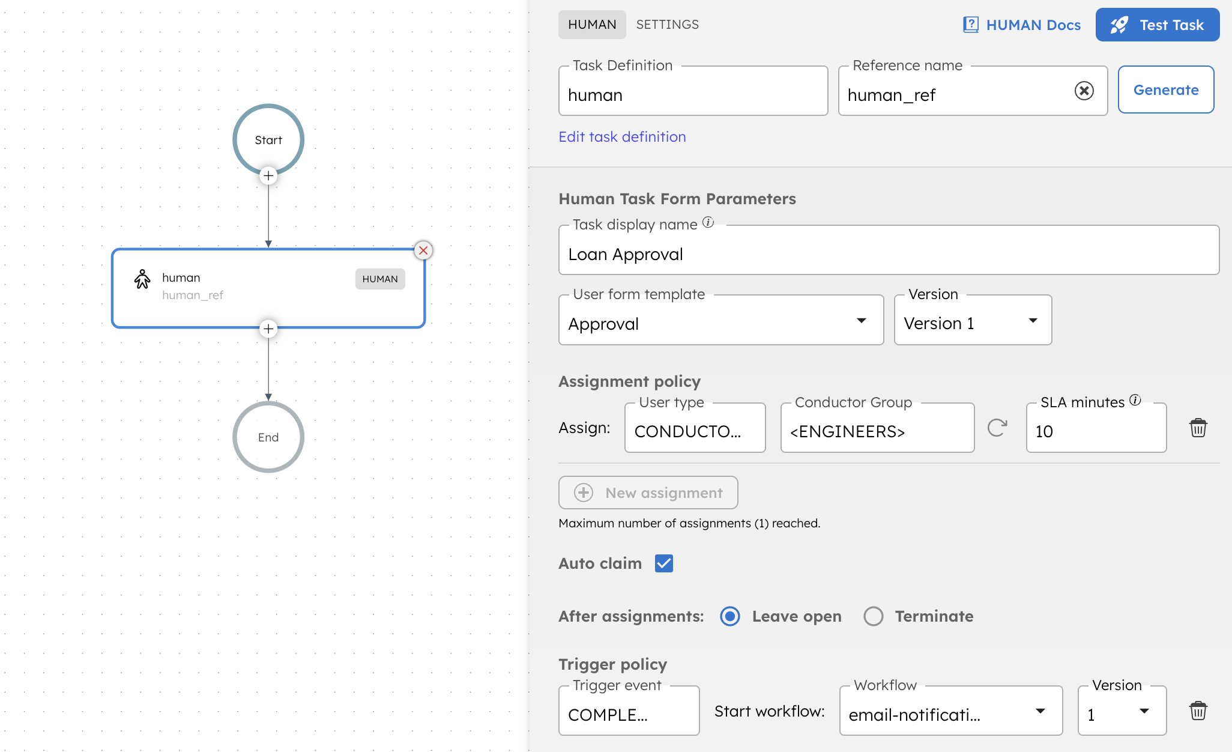1232x752 pixels.
Task: Select Leave open after assignments
Action: point(729,616)
